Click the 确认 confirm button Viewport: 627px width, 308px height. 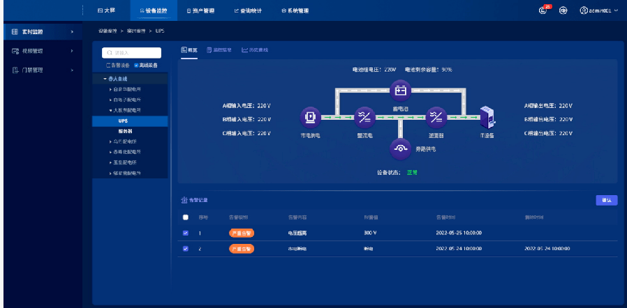pos(607,200)
